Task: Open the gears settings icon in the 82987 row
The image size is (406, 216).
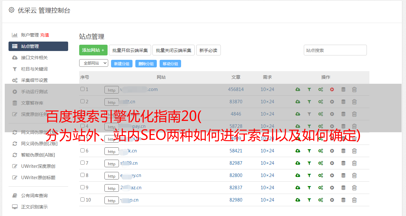Action: click(321, 163)
